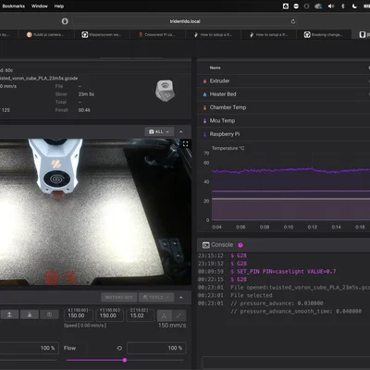
Task: Click the console command indicator badge
Action: [x=240, y=245]
